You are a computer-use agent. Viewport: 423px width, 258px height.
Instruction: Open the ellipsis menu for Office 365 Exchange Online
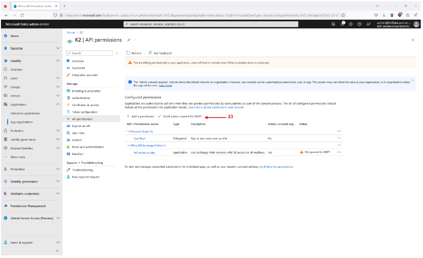coord(339,145)
